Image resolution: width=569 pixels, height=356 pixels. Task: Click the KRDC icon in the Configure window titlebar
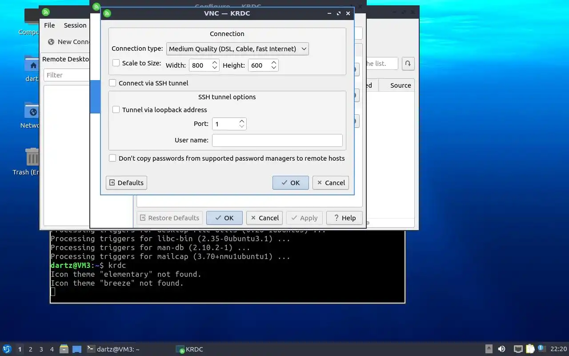pyautogui.click(x=96, y=7)
